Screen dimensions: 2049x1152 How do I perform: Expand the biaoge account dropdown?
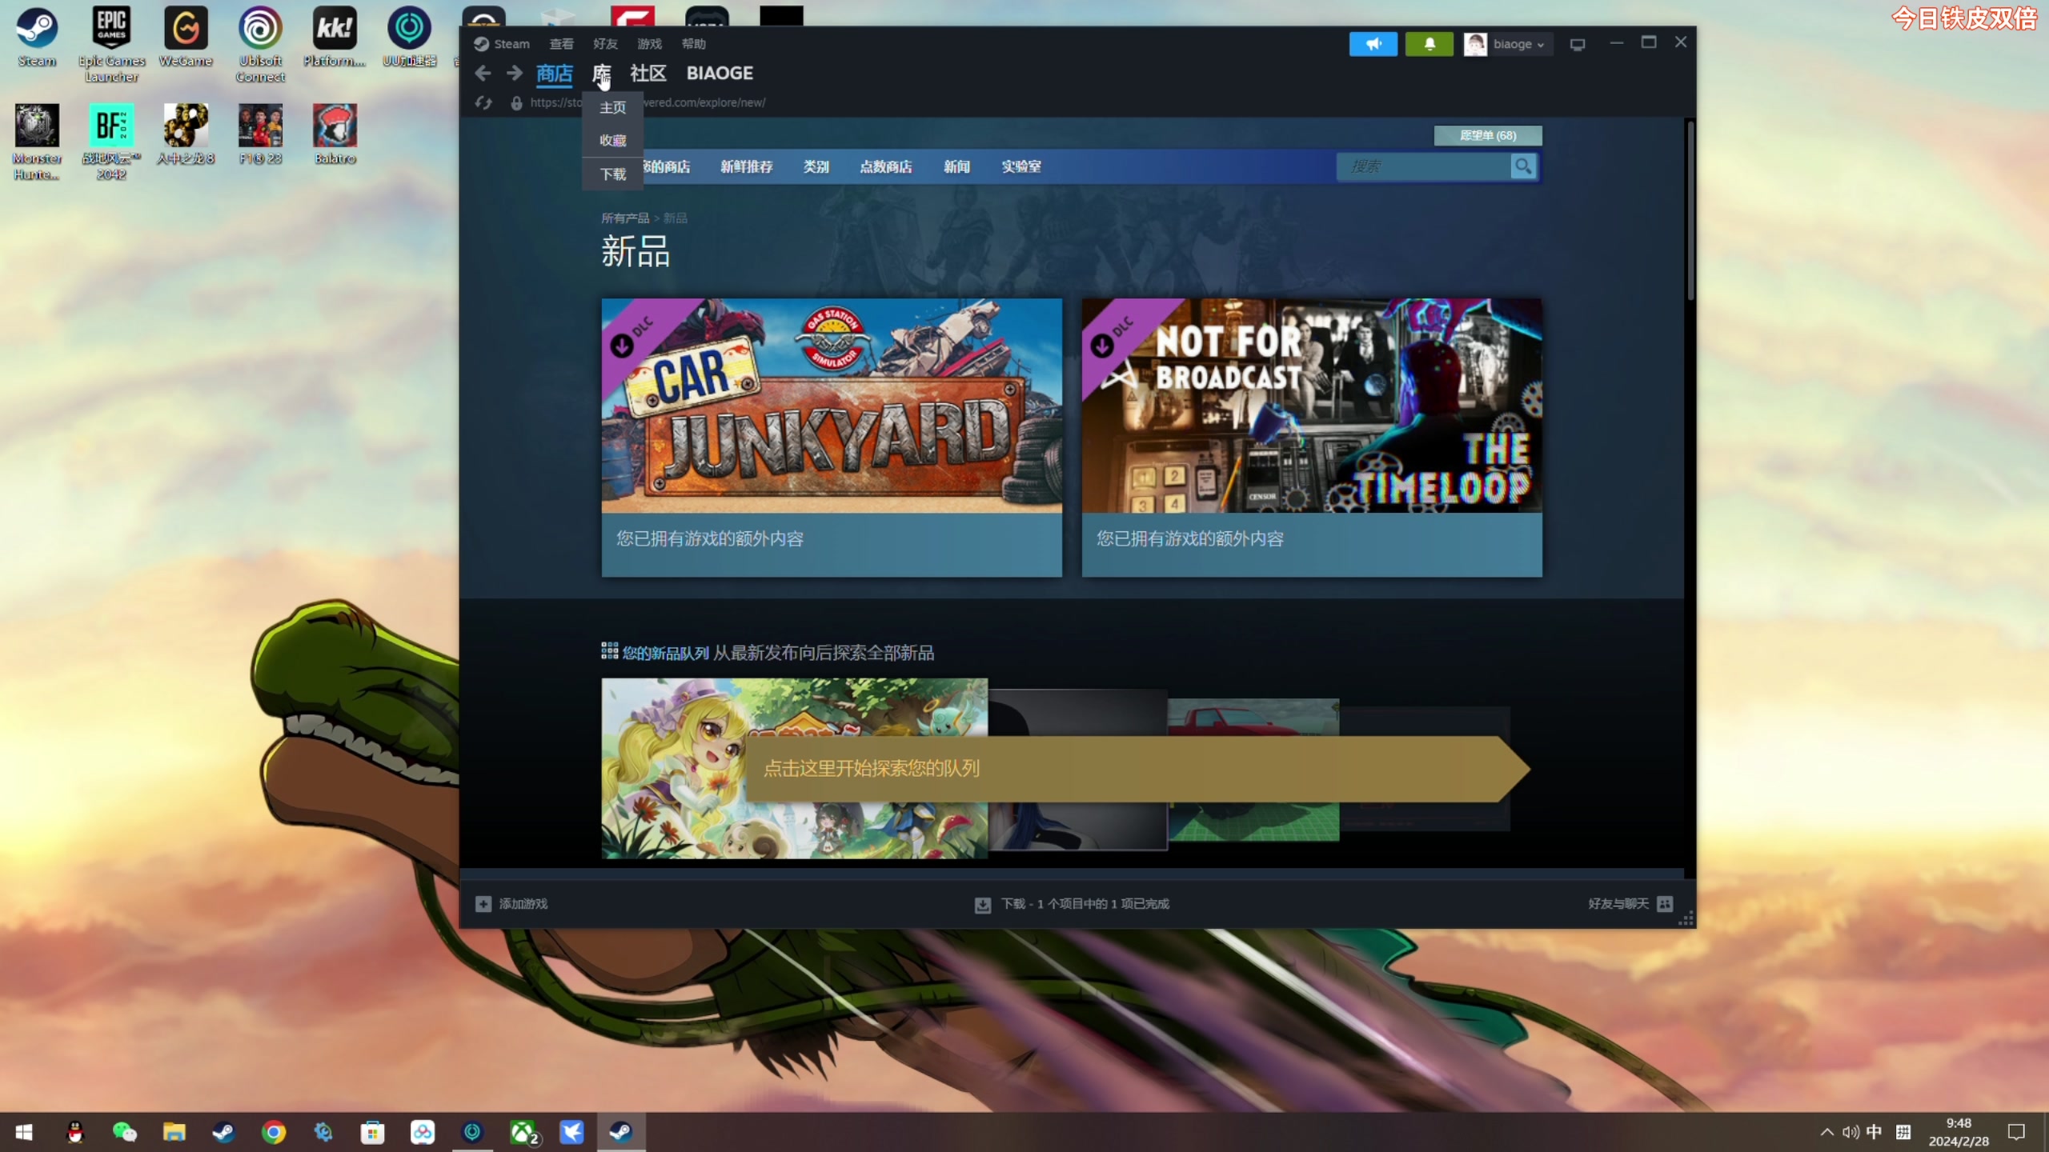[x=1508, y=44]
